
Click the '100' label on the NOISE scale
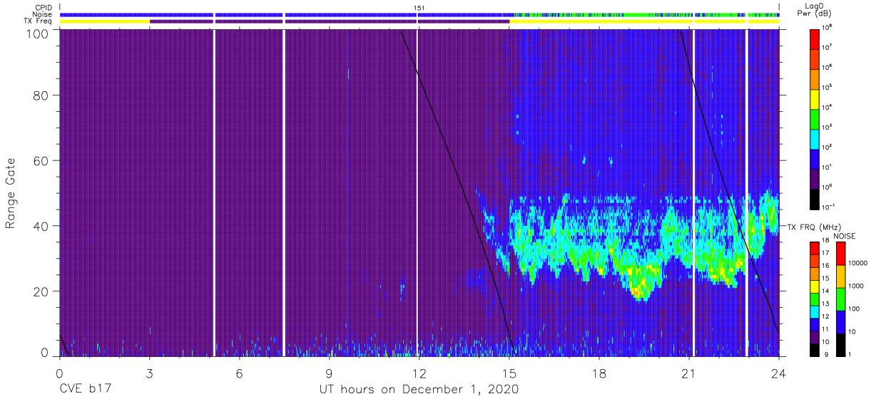[x=855, y=309]
